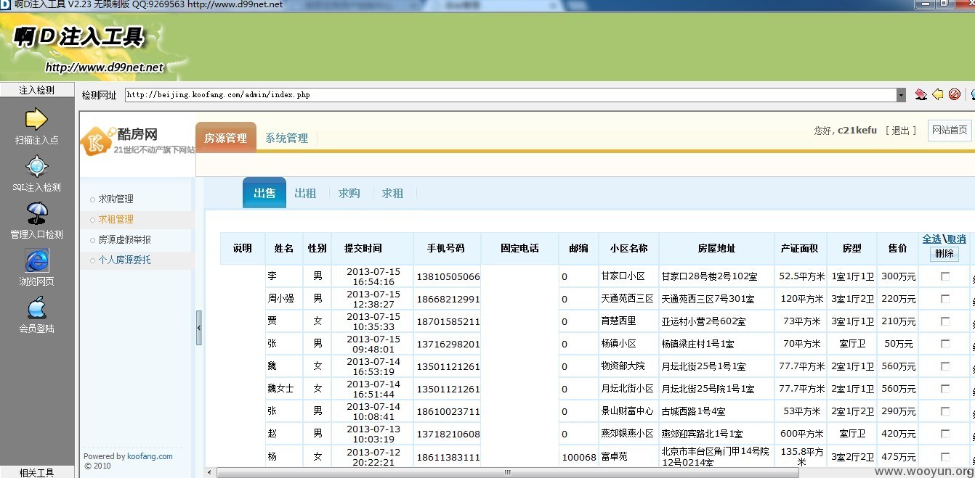This screenshot has width=975, height=478.
Task: Open the 浏览网页 browser tool
Action: (36, 268)
